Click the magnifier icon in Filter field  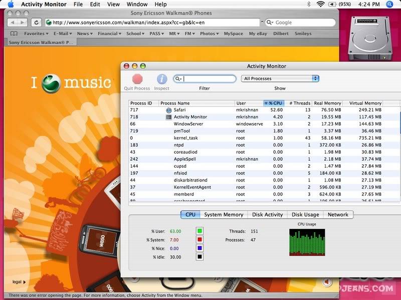tap(178, 79)
